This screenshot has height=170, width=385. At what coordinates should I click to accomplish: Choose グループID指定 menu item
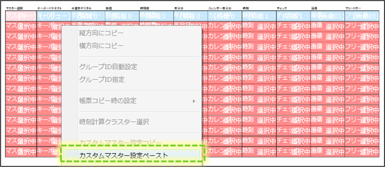click(102, 79)
